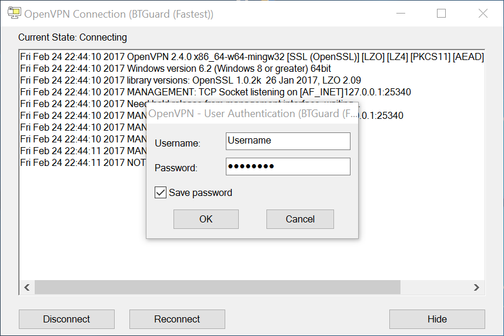Click the Username text field
The width and height of the screenshot is (504, 336).
click(x=288, y=141)
